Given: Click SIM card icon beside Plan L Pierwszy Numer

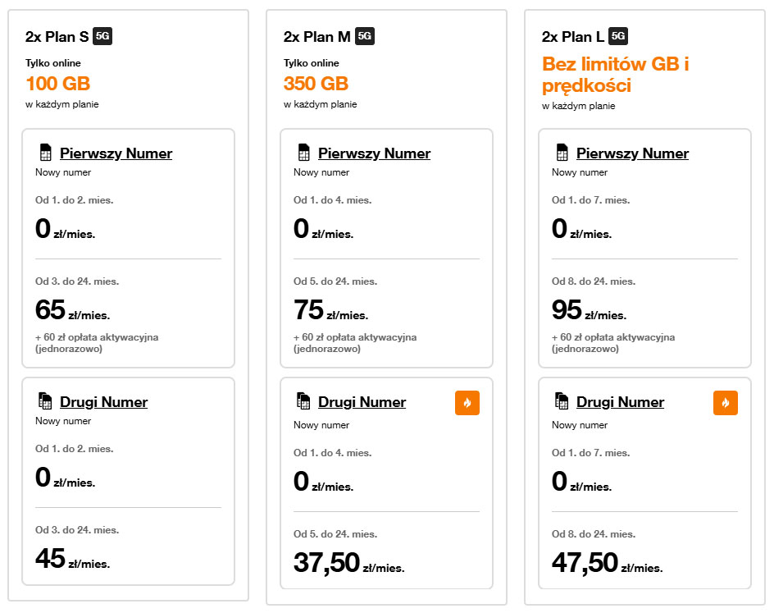Looking at the screenshot, I should (x=562, y=153).
